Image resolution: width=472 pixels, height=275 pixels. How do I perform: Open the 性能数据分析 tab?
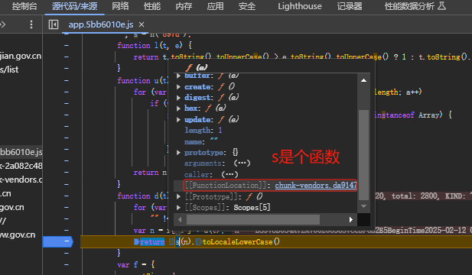pos(410,6)
